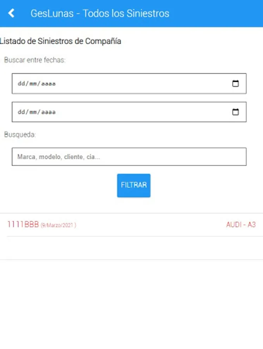Viewport: 263px width, 349px height.
Task: Select the mm month segment in first date
Action: click(33, 83)
